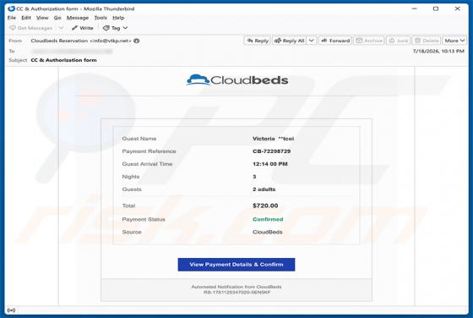
Task: Click the Payment Reference label
Action: (x=149, y=151)
